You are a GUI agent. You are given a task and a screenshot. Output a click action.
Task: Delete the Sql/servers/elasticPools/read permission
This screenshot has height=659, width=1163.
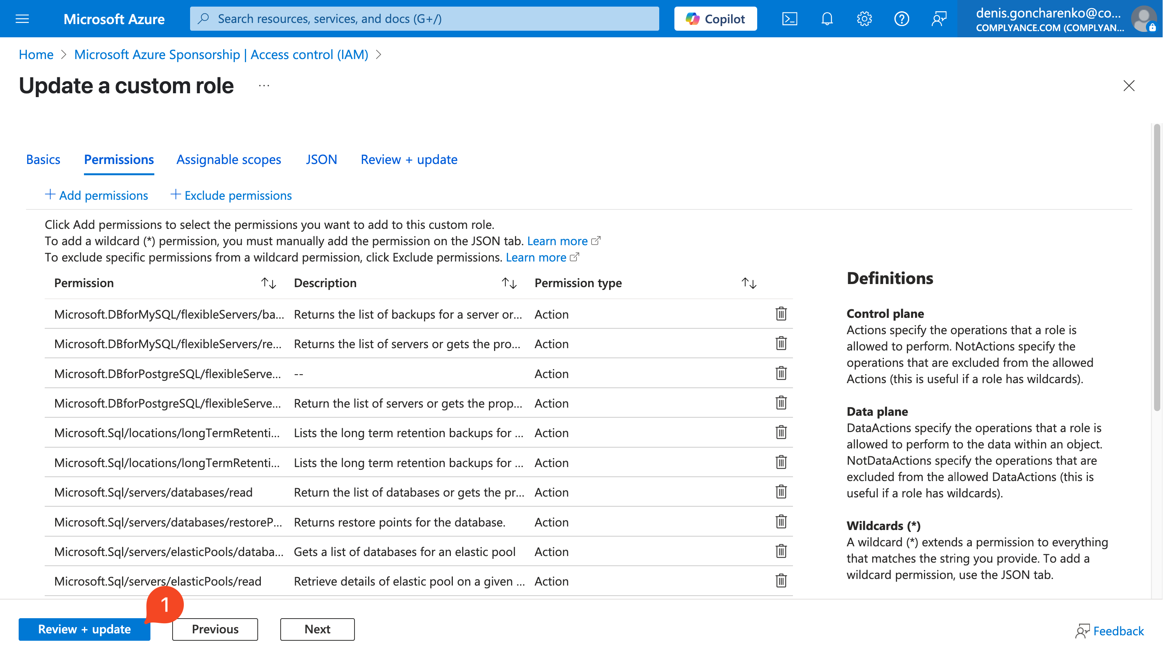781,581
